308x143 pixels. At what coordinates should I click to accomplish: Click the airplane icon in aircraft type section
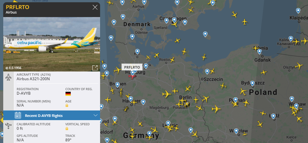(8, 77)
